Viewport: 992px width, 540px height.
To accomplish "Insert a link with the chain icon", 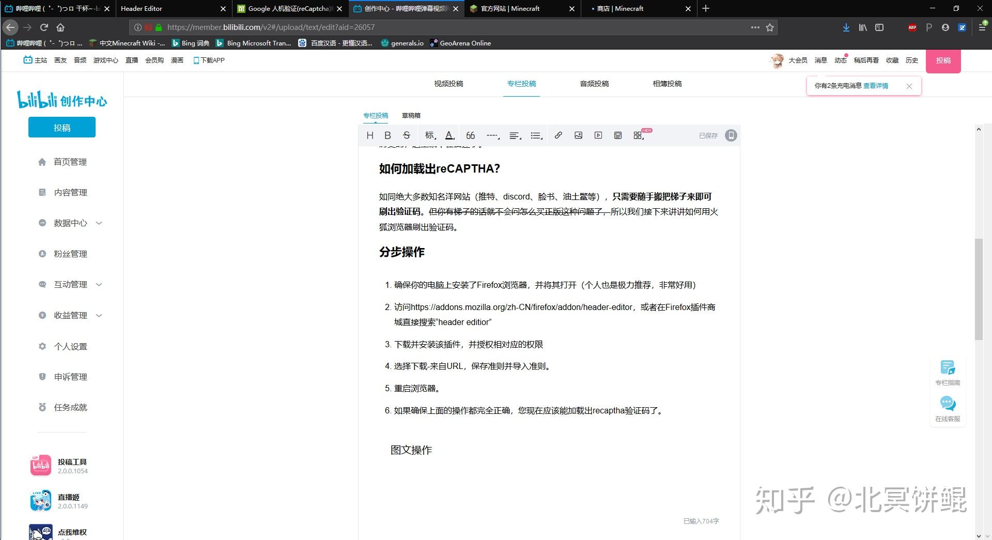I will pos(558,135).
